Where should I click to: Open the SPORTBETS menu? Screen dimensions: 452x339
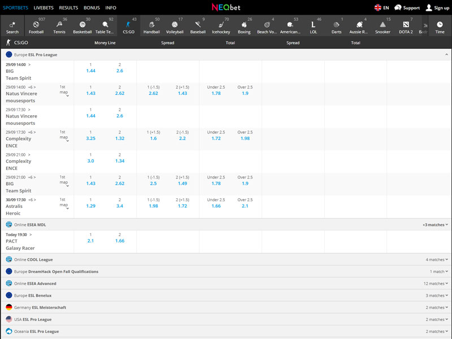(16, 8)
